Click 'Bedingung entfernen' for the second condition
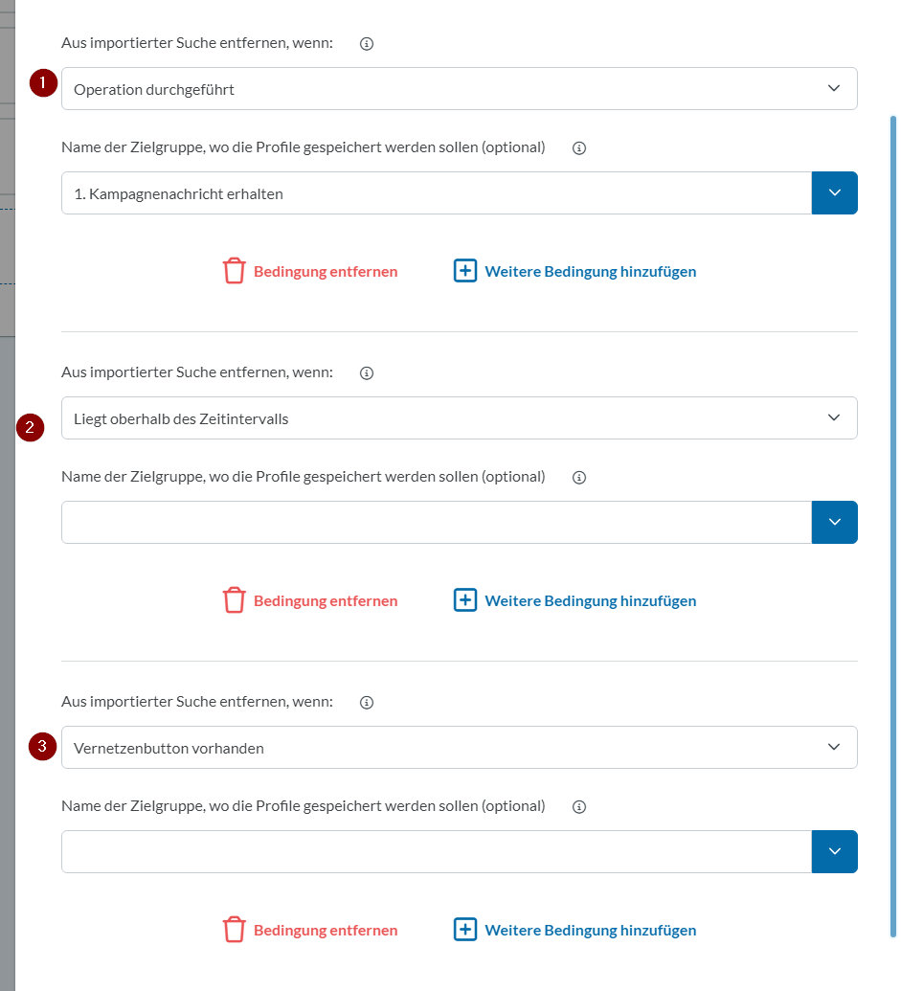This screenshot has height=991, width=901. coord(325,601)
